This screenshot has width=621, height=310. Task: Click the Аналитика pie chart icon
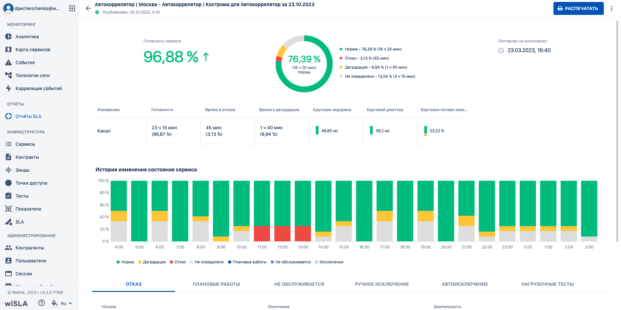(x=8, y=37)
